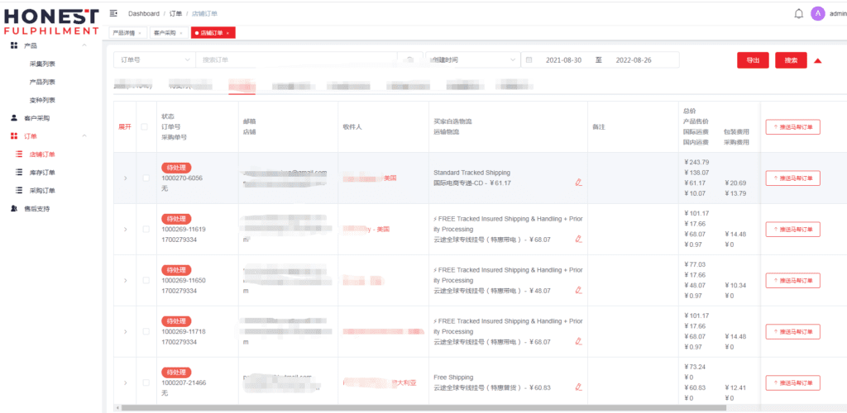Click the calendar icon in the date range
The image size is (847, 413).
click(530, 60)
